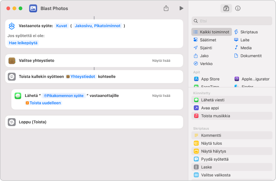Click the Blast Photos shortcut icon
The width and height of the screenshot is (276, 181).
33,8
